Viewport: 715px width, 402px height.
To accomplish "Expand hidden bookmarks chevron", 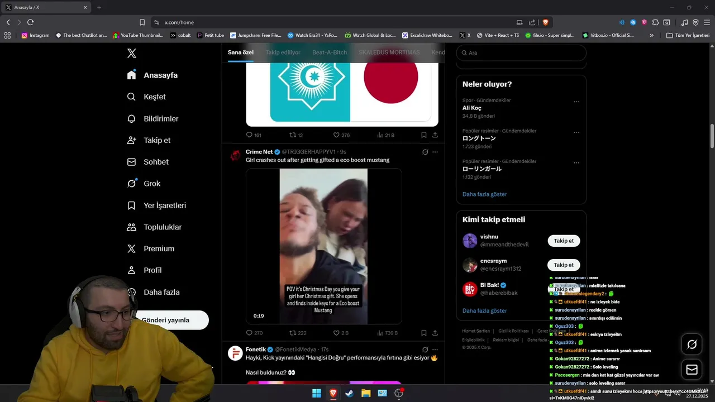I will click(x=651, y=35).
